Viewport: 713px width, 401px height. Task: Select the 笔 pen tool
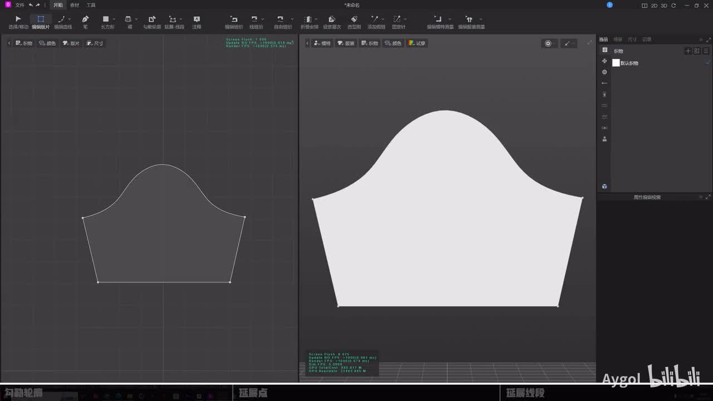coord(85,22)
